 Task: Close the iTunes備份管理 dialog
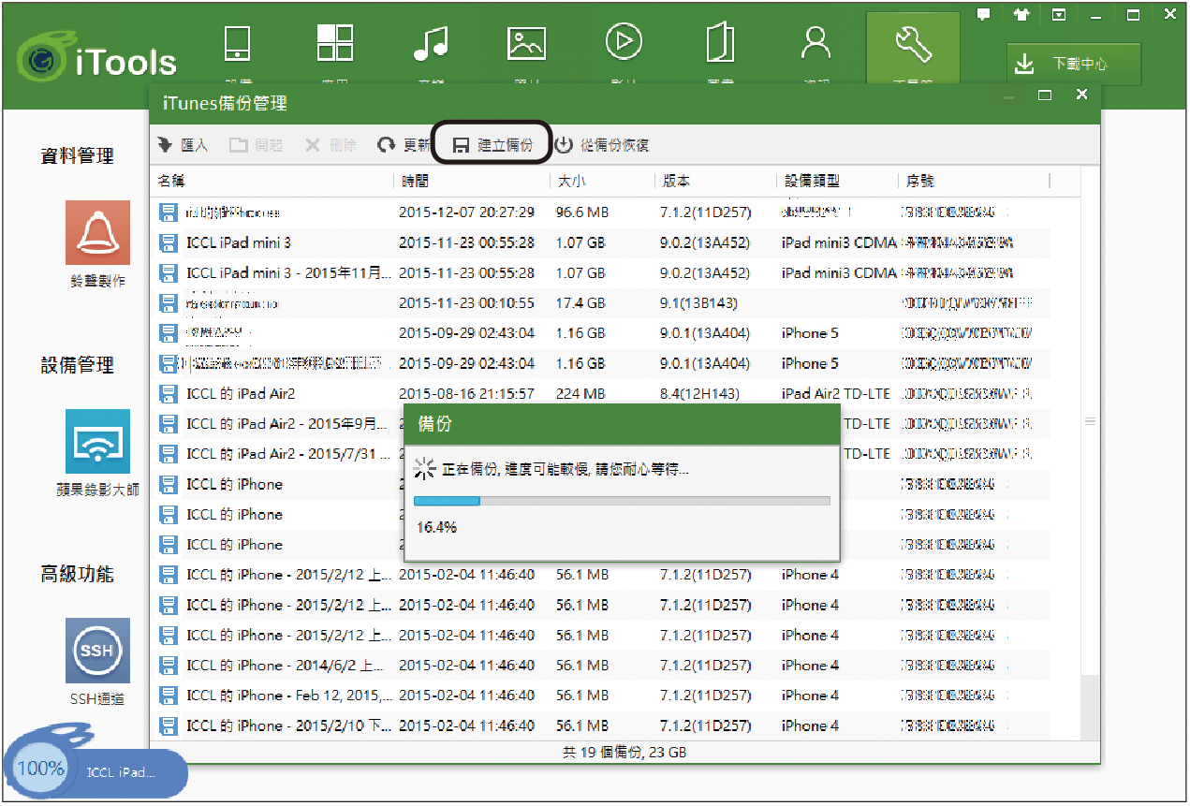coord(1081,95)
